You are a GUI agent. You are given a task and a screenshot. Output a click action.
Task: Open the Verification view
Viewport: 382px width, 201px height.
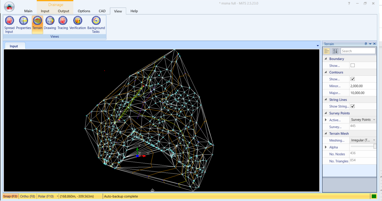pyautogui.click(x=78, y=23)
